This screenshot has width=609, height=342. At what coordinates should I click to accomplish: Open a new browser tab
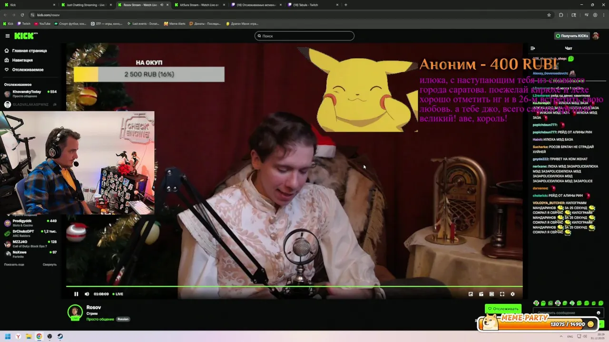(x=345, y=5)
